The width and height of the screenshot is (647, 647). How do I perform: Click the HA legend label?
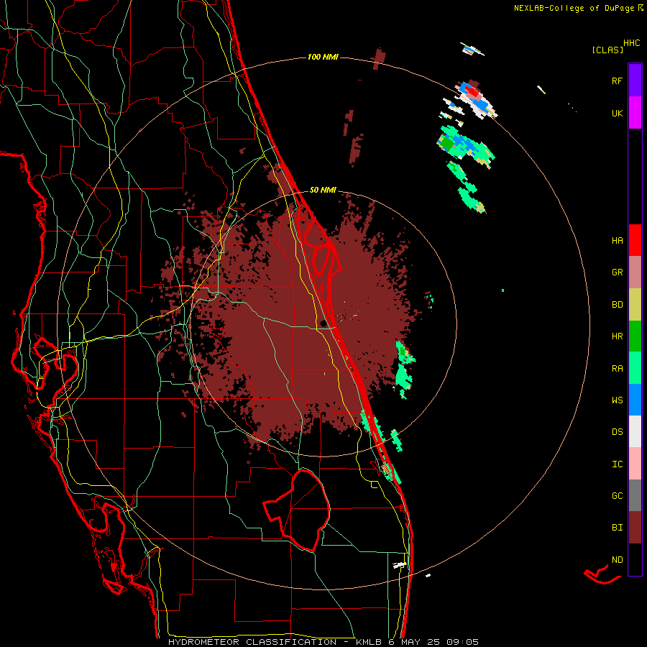(617, 241)
